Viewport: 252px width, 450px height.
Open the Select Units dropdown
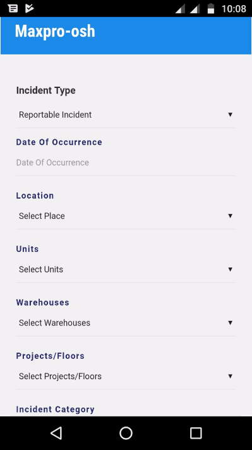click(126, 269)
